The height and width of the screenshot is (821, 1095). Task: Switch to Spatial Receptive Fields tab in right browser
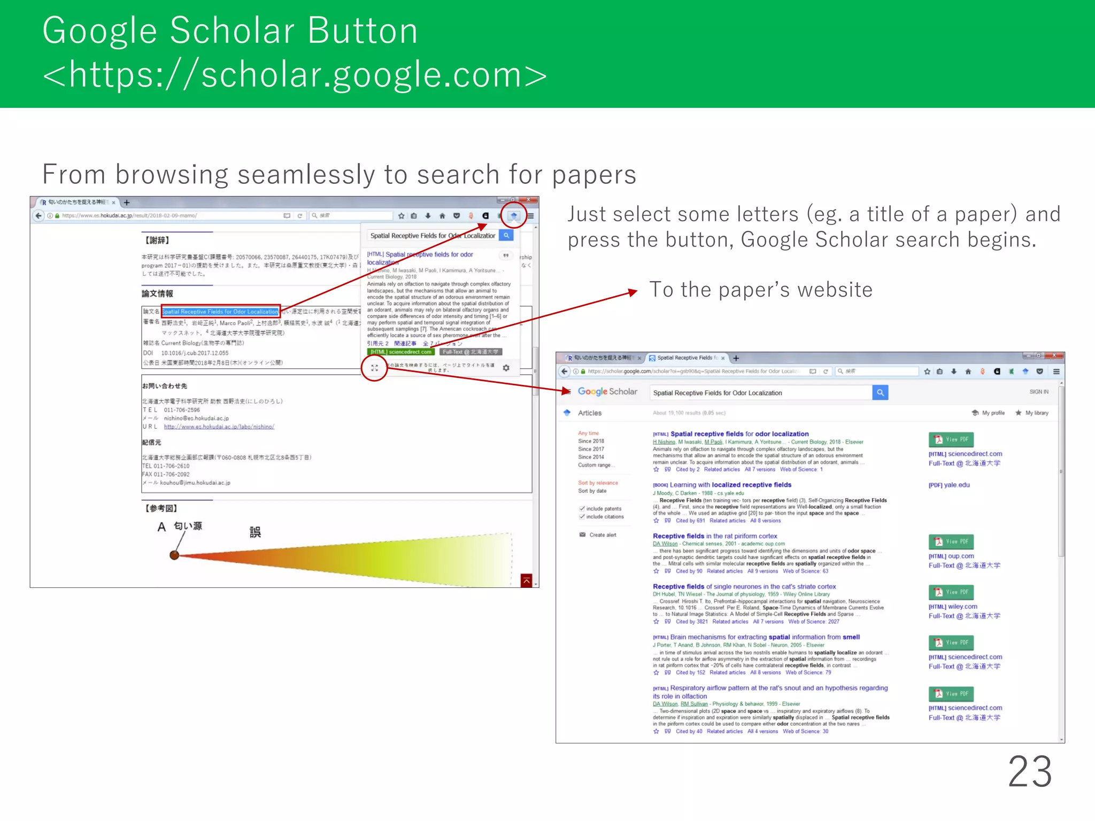click(x=687, y=358)
